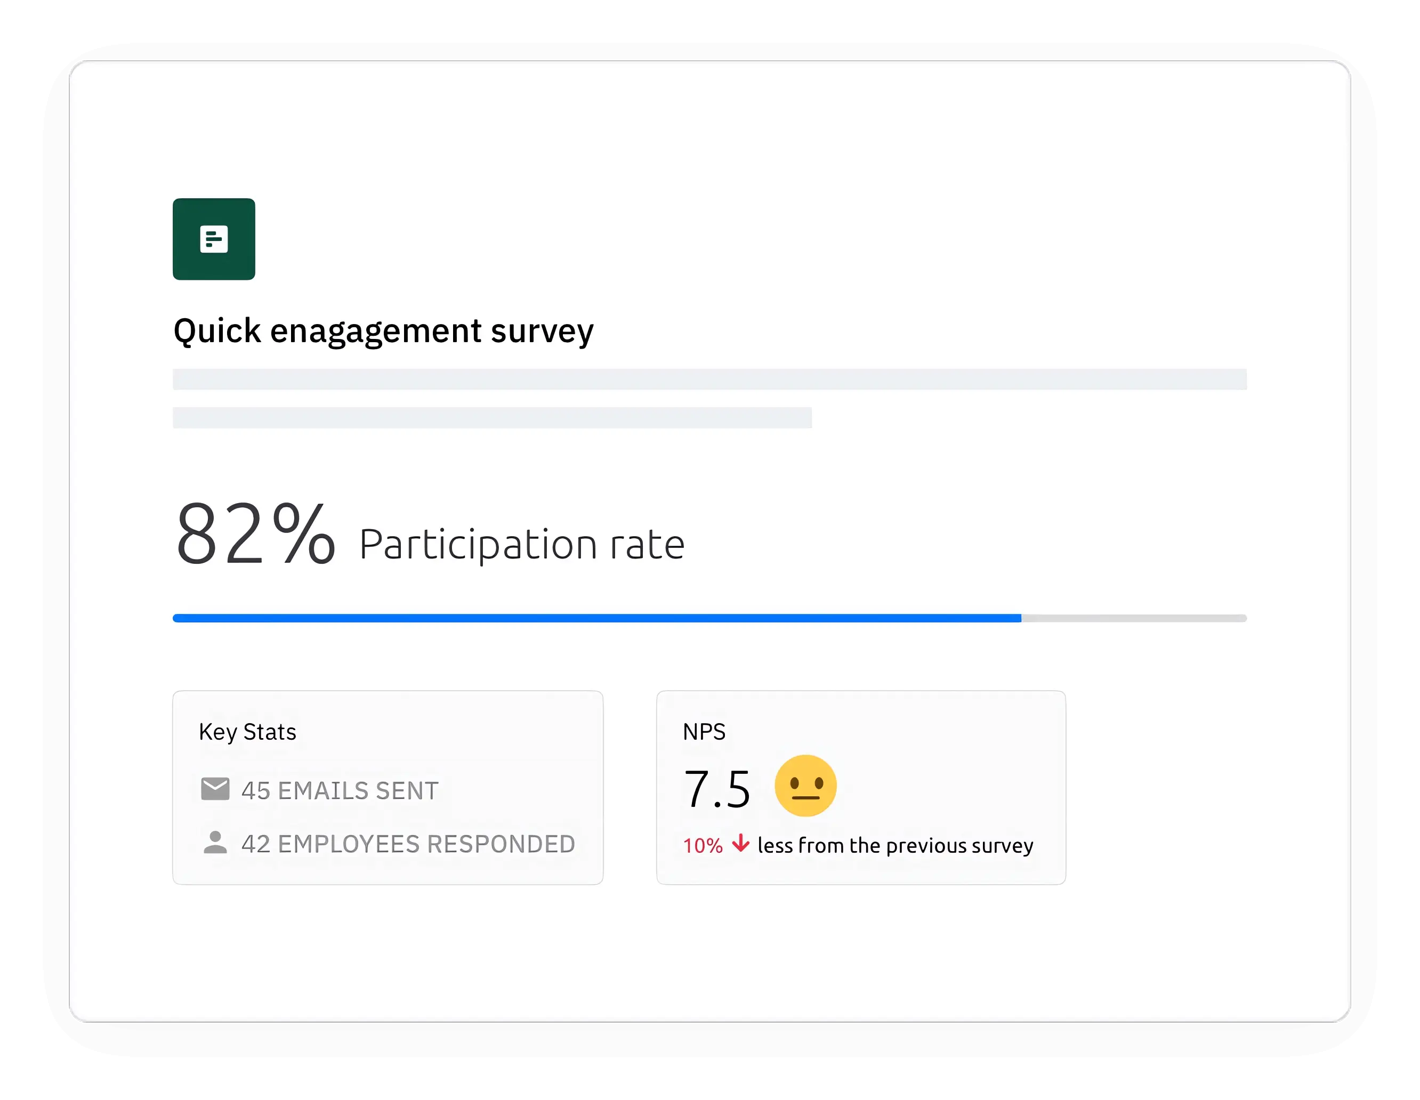The image size is (1420, 1100).
Task: Click the large 82% figure
Action: 255,535
